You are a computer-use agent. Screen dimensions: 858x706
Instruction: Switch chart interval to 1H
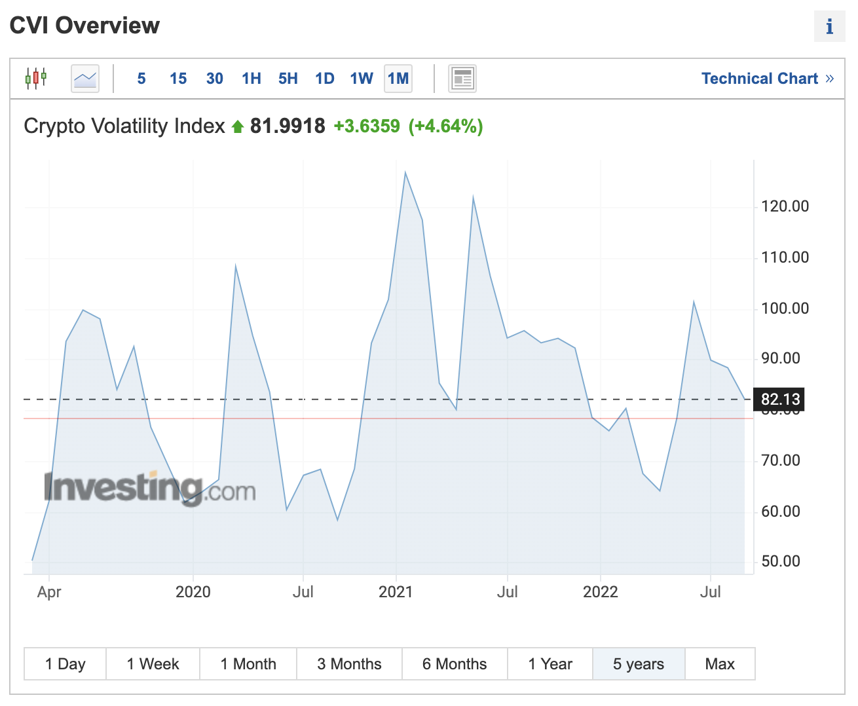coord(251,78)
